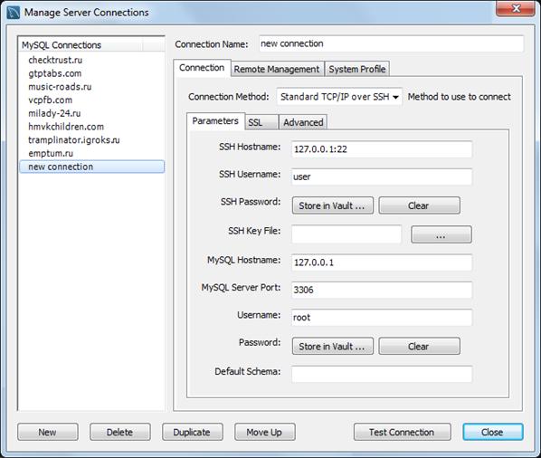Clear the SSH Password
This screenshot has width=541, height=458.
[419, 205]
